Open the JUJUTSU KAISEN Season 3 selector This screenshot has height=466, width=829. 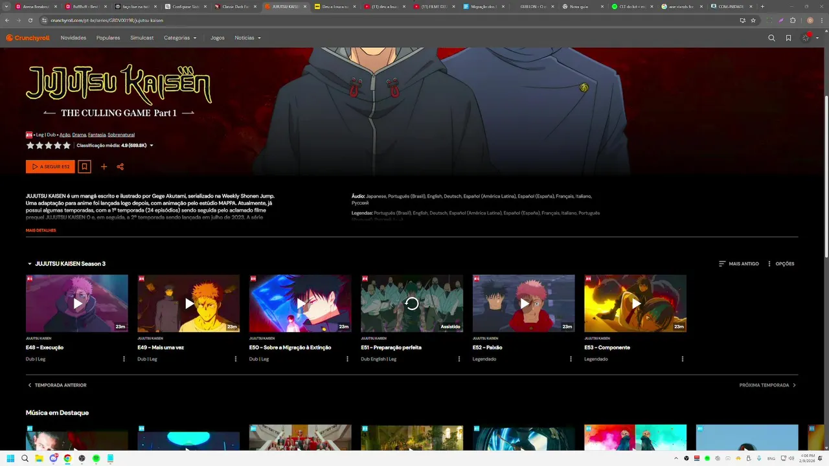click(x=66, y=264)
